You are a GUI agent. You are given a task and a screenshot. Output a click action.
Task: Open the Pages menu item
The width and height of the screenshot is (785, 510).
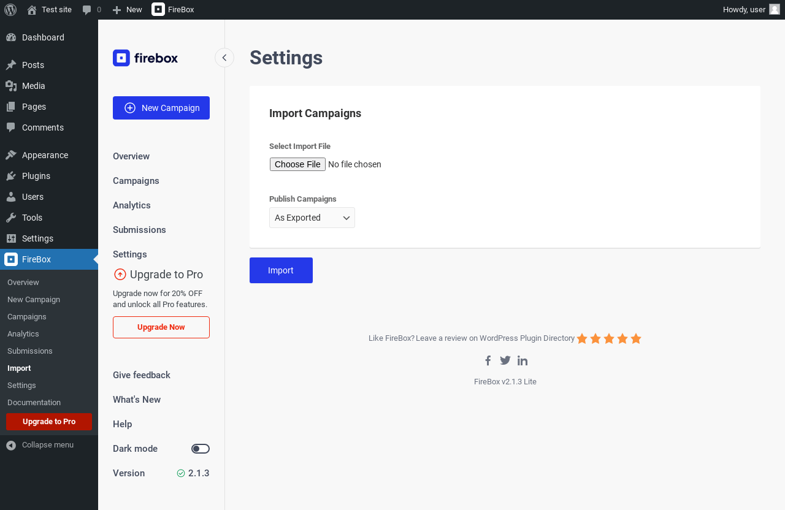49,107
